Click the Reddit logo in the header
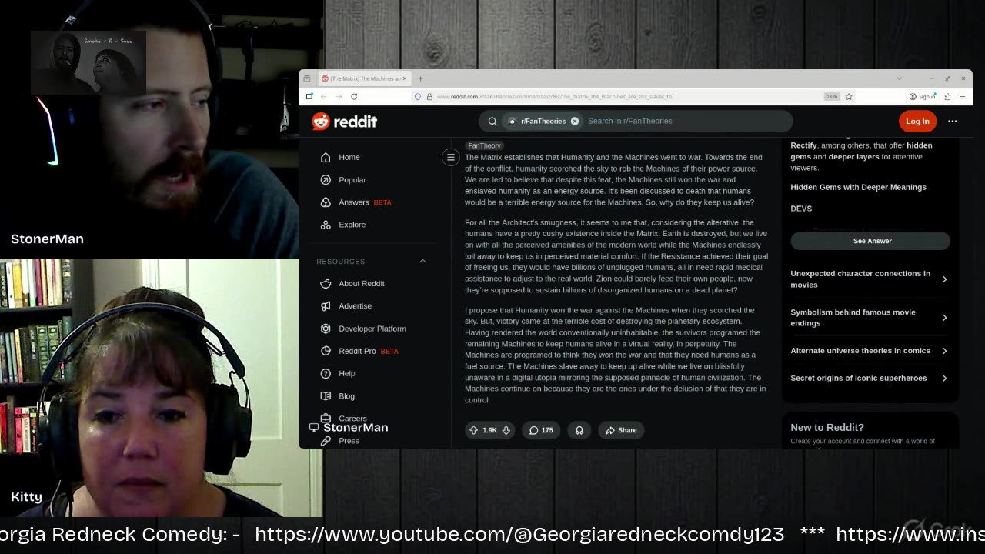This screenshot has width=985, height=554. (344, 121)
